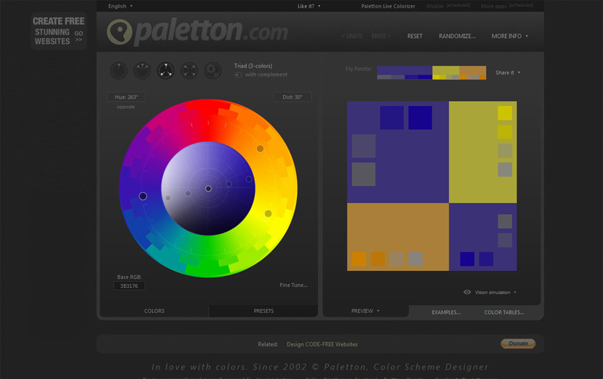Click the RESET button

[x=415, y=36]
